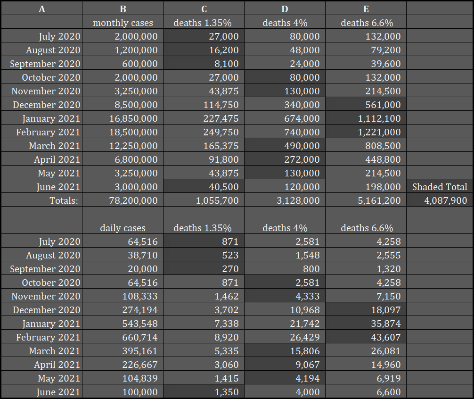Select the column C header
Image resolution: width=474 pixels, height=399 pixels.
click(x=204, y=8)
